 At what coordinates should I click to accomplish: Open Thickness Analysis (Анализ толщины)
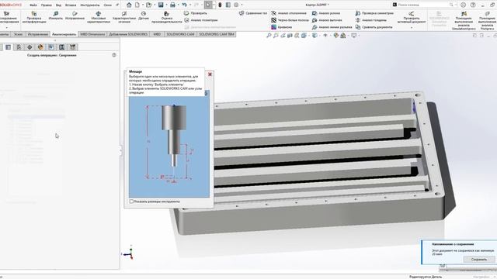click(x=371, y=20)
